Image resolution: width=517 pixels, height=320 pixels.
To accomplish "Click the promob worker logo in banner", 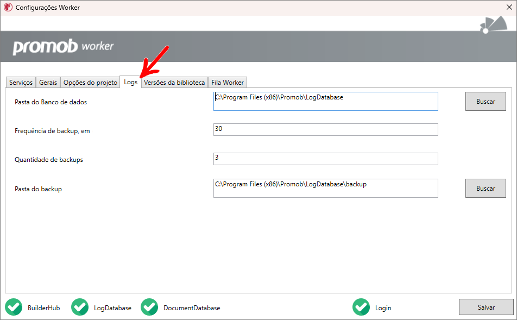I will click(63, 47).
